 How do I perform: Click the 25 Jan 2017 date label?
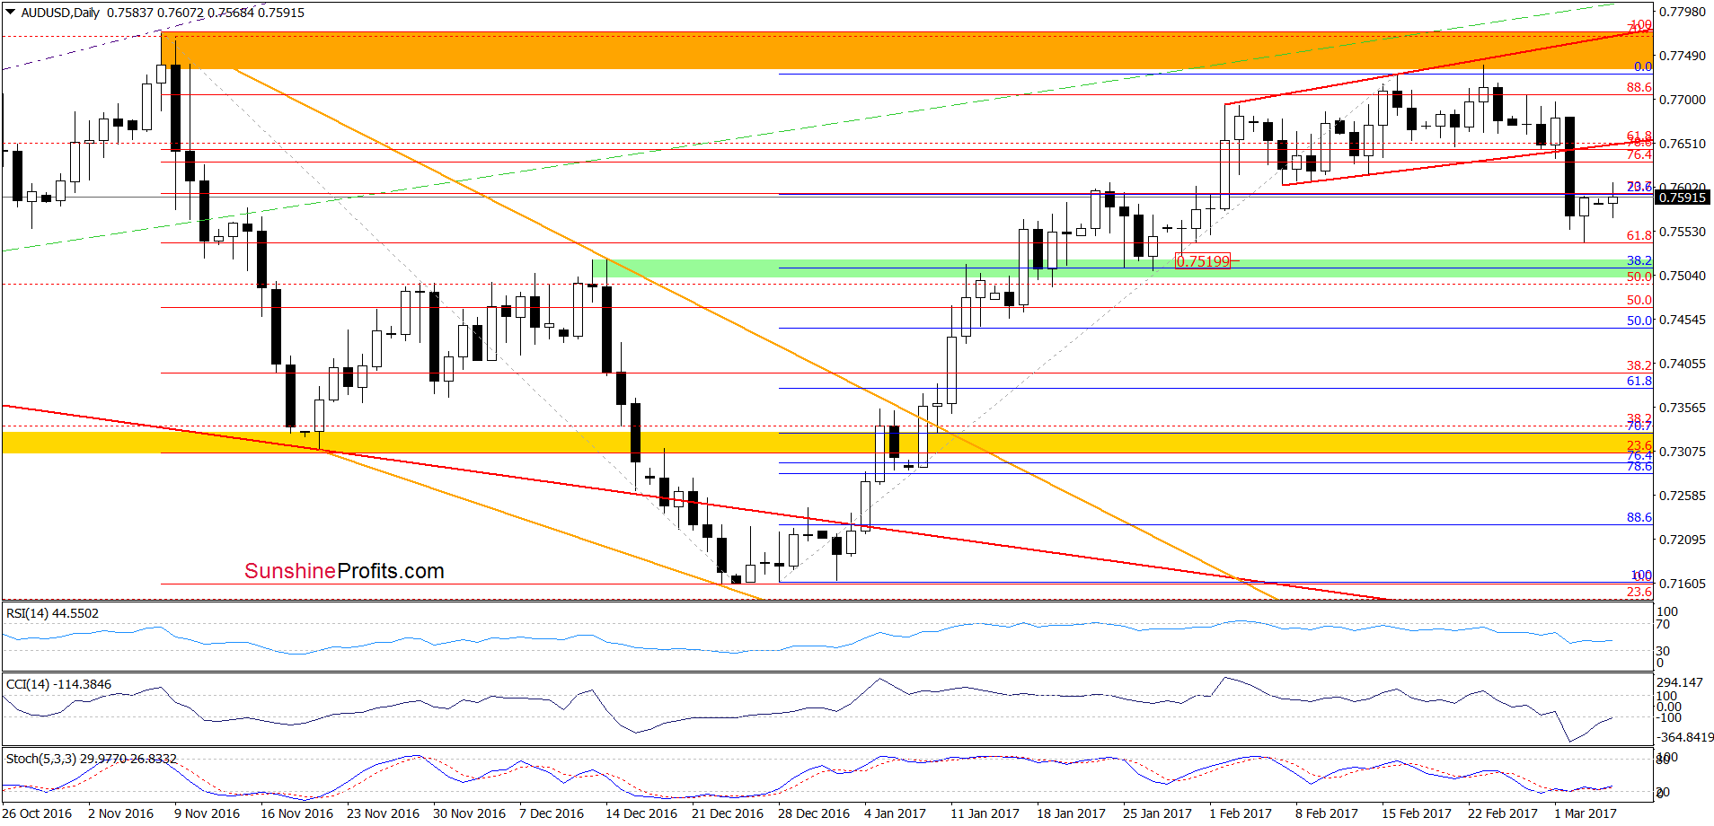pyautogui.click(x=1157, y=813)
